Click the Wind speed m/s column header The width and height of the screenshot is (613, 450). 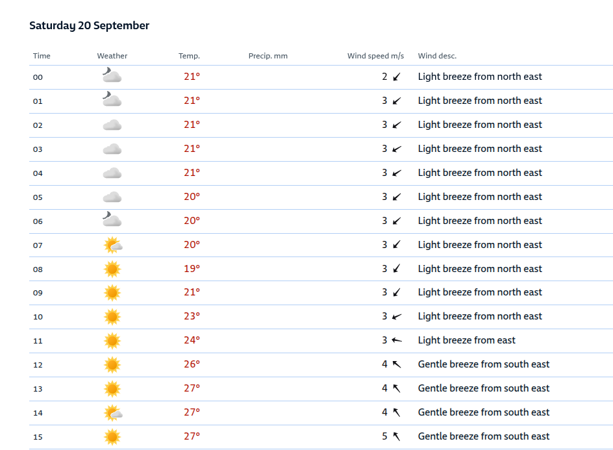click(x=375, y=56)
